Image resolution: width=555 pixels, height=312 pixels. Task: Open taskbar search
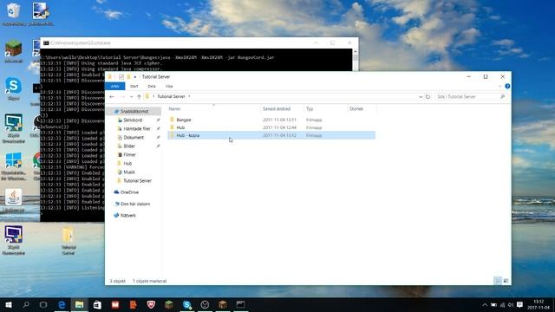(x=26, y=304)
